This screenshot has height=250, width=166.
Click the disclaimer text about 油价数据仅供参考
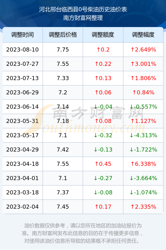pyautogui.click(x=83, y=233)
